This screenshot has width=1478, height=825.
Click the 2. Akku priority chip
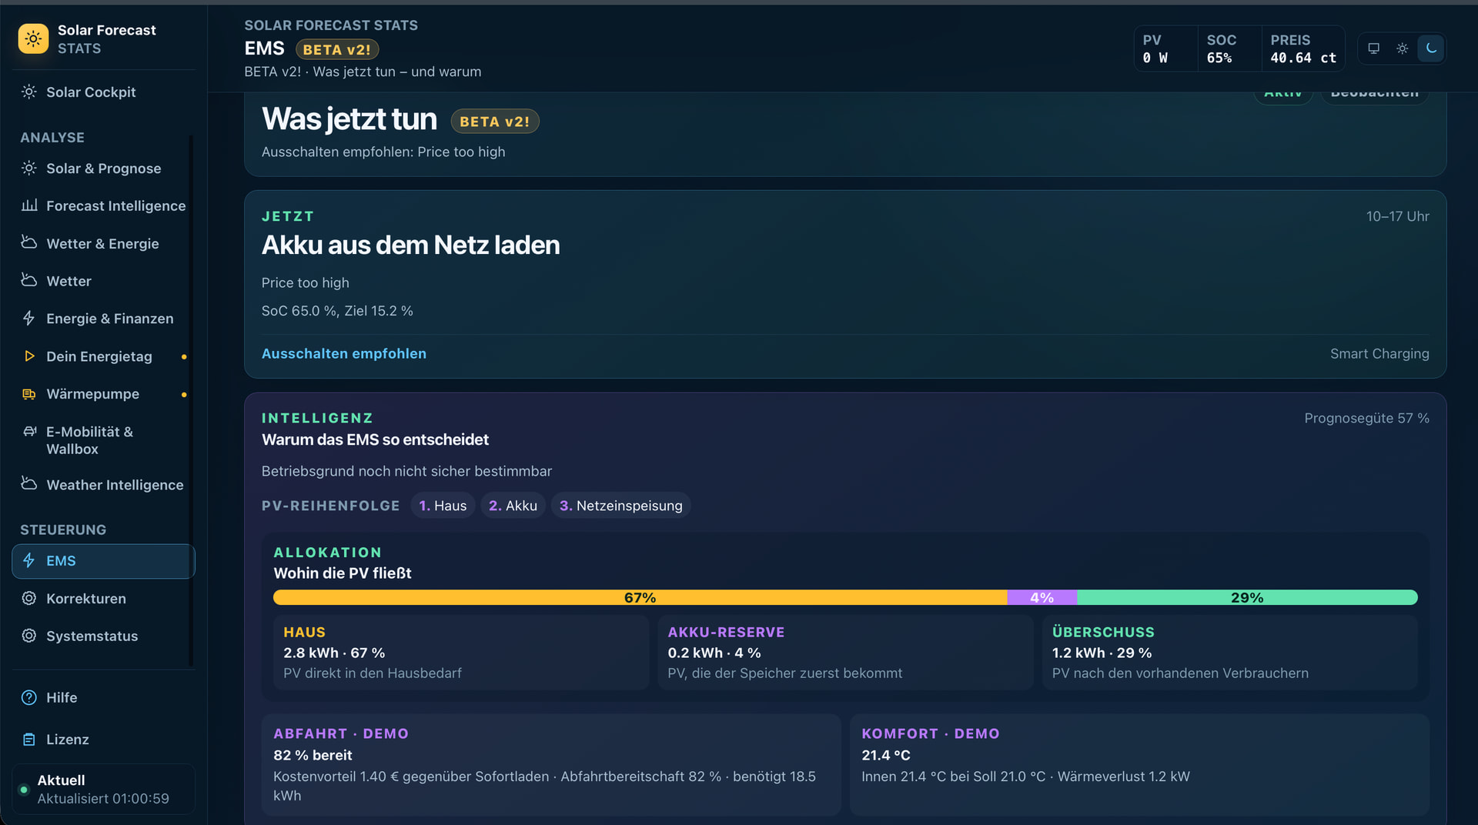[x=513, y=506]
